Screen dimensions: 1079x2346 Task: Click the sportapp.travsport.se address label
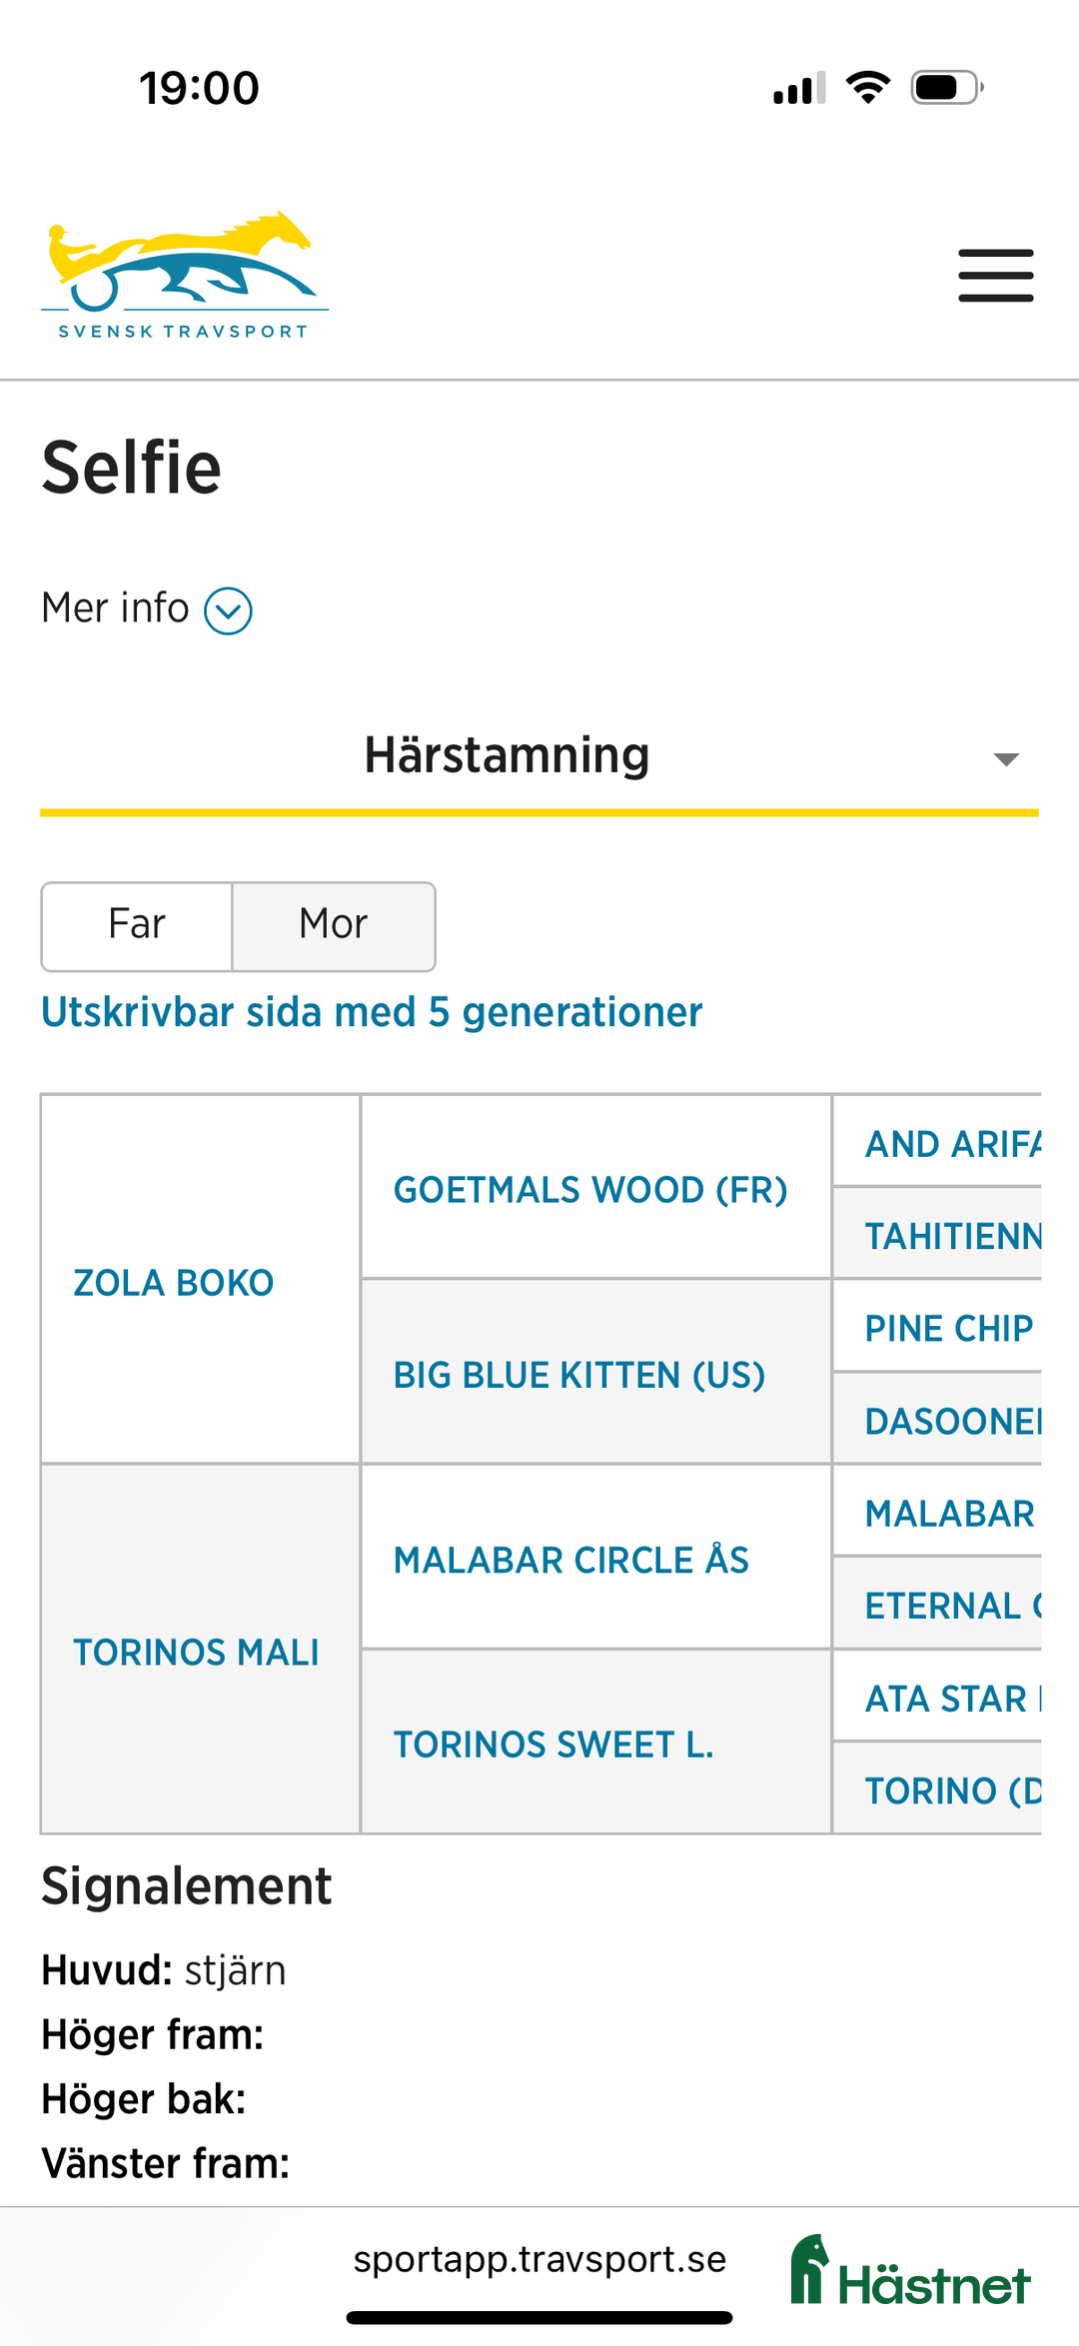click(x=539, y=2259)
